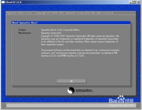Close the Ghost32 11.0 window

pos(138,2)
